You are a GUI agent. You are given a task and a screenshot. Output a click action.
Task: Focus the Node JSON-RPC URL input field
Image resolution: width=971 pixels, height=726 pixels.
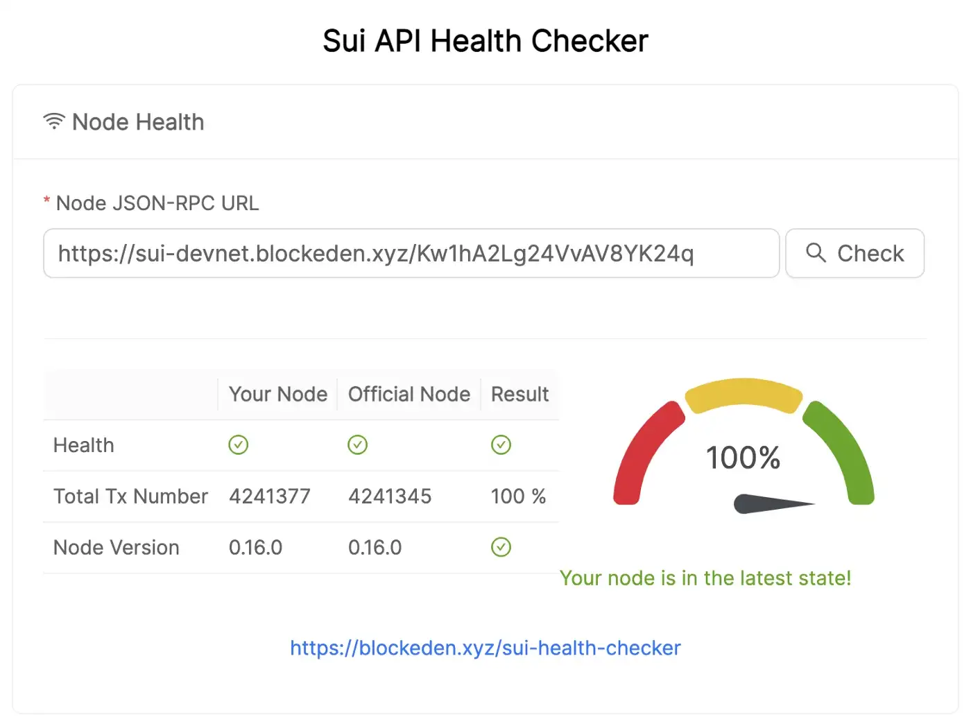coord(411,254)
